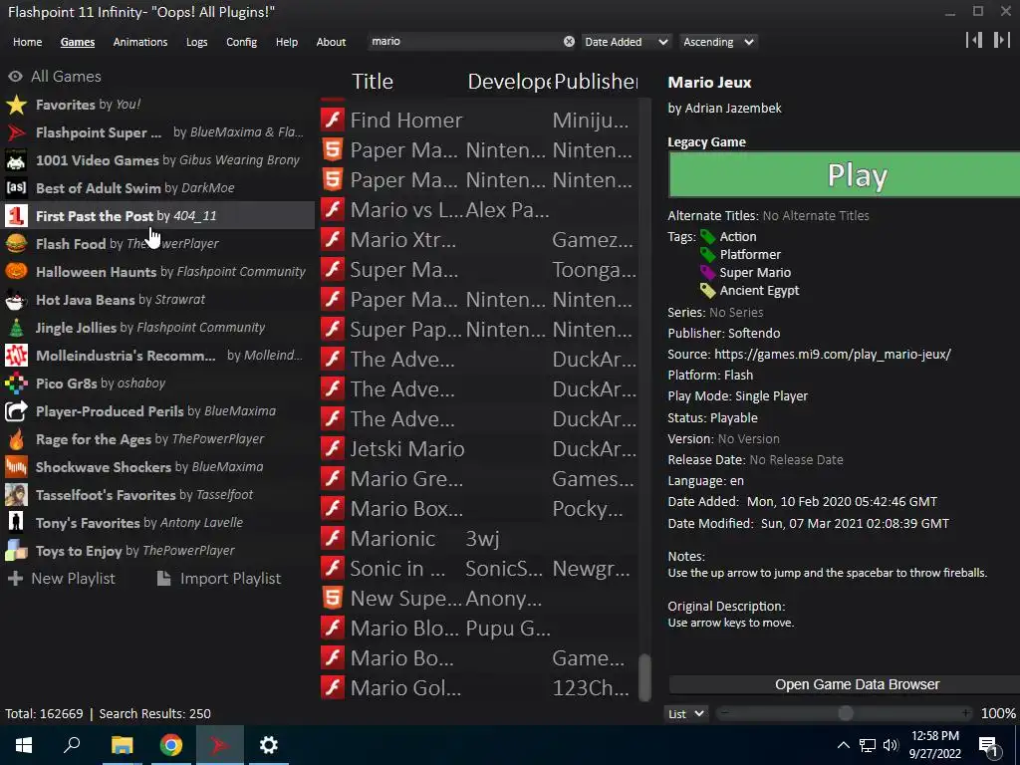Screen dimensions: 1020x765
Task: Open the List layout dropdown
Action: point(686,713)
